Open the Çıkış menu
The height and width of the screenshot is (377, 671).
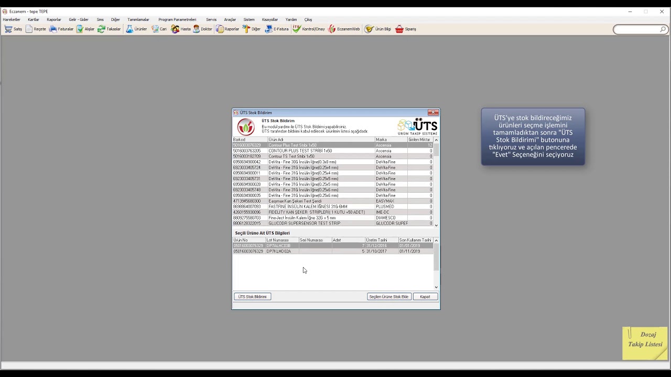tap(308, 19)
